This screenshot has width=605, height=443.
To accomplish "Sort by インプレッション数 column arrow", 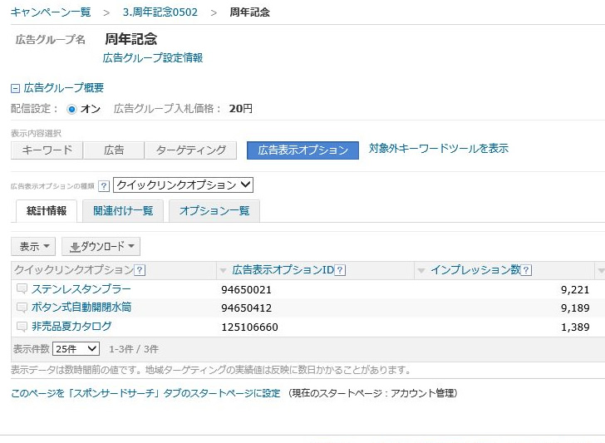I will pos(421,271).
